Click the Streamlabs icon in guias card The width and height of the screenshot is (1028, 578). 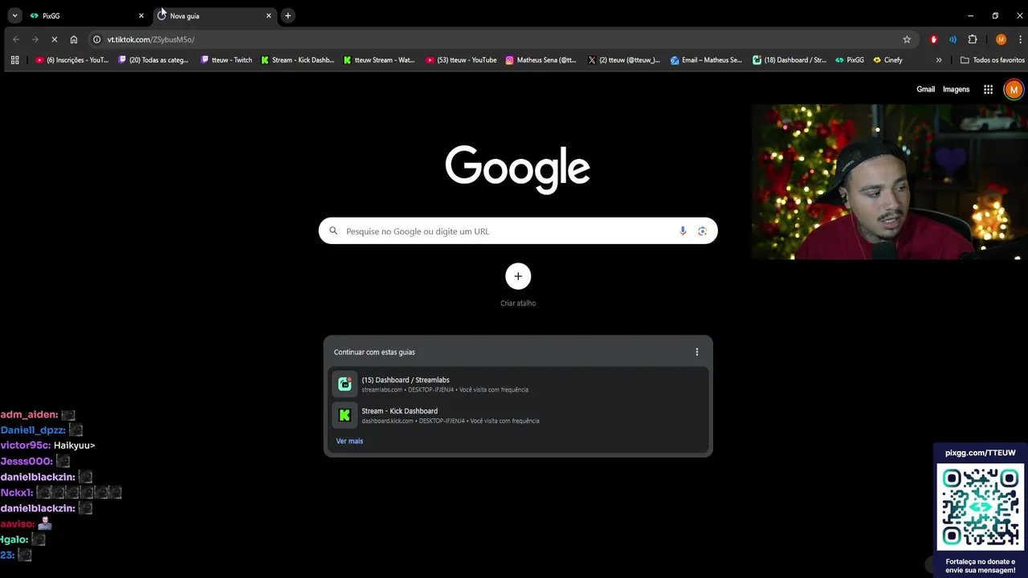tap(345, 385)
